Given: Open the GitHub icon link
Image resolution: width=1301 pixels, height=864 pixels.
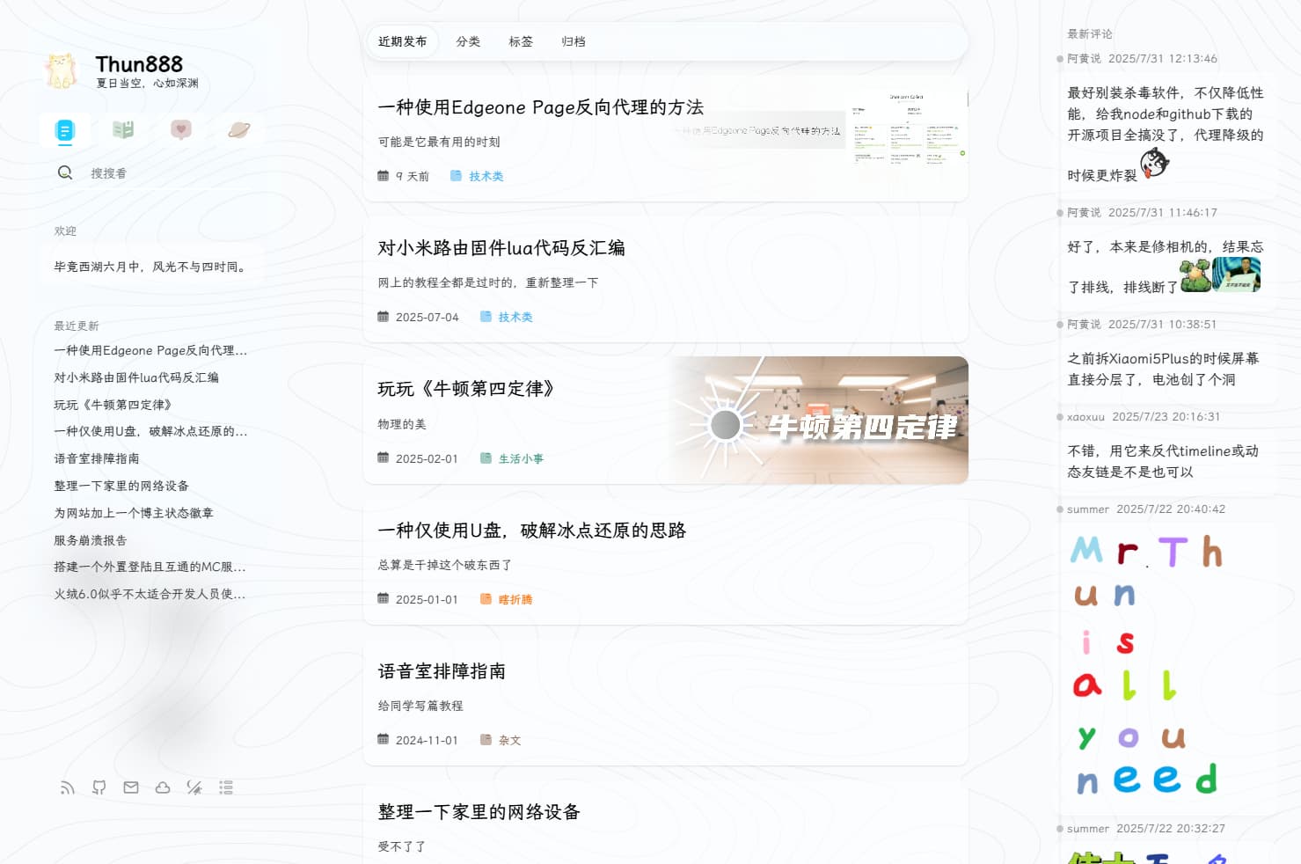Looking at the screenshot, I should pos(99,787).
